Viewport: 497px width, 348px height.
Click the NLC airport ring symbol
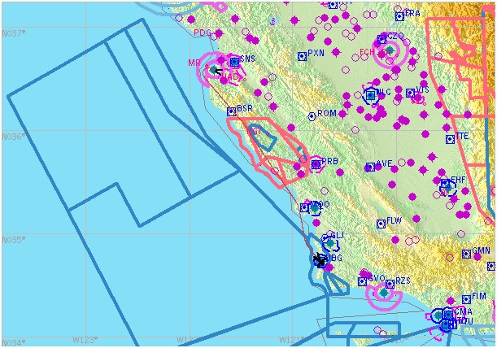[x=371, y=95]
